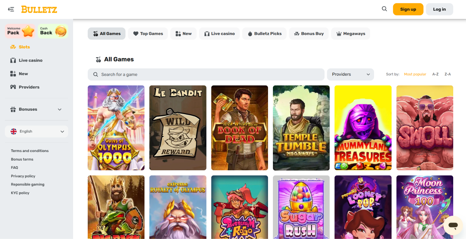Sort games Z-A
The image size is (466, 239).
pyautogui.click(x=448, y=74)
